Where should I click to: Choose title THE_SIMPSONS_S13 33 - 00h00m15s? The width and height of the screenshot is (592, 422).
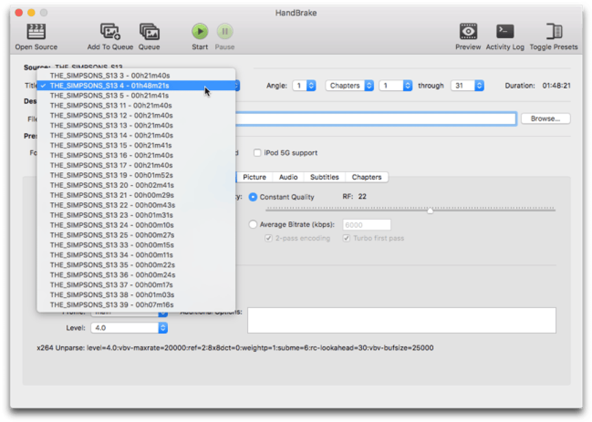click(x=136, y=245)
